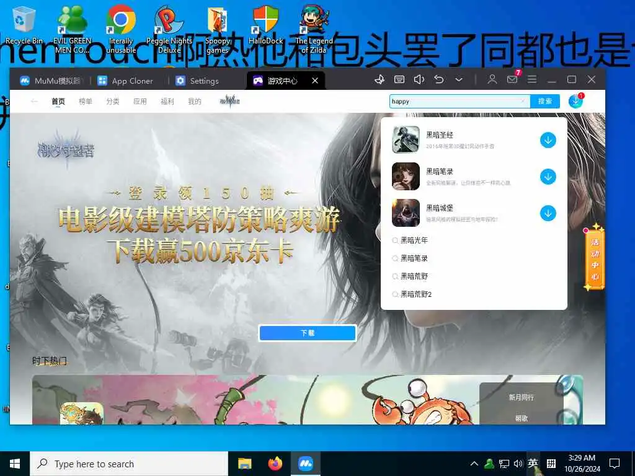Switch to the Settings tab
This screenshot has width=635, height=476.
click(x=198, y=81)
